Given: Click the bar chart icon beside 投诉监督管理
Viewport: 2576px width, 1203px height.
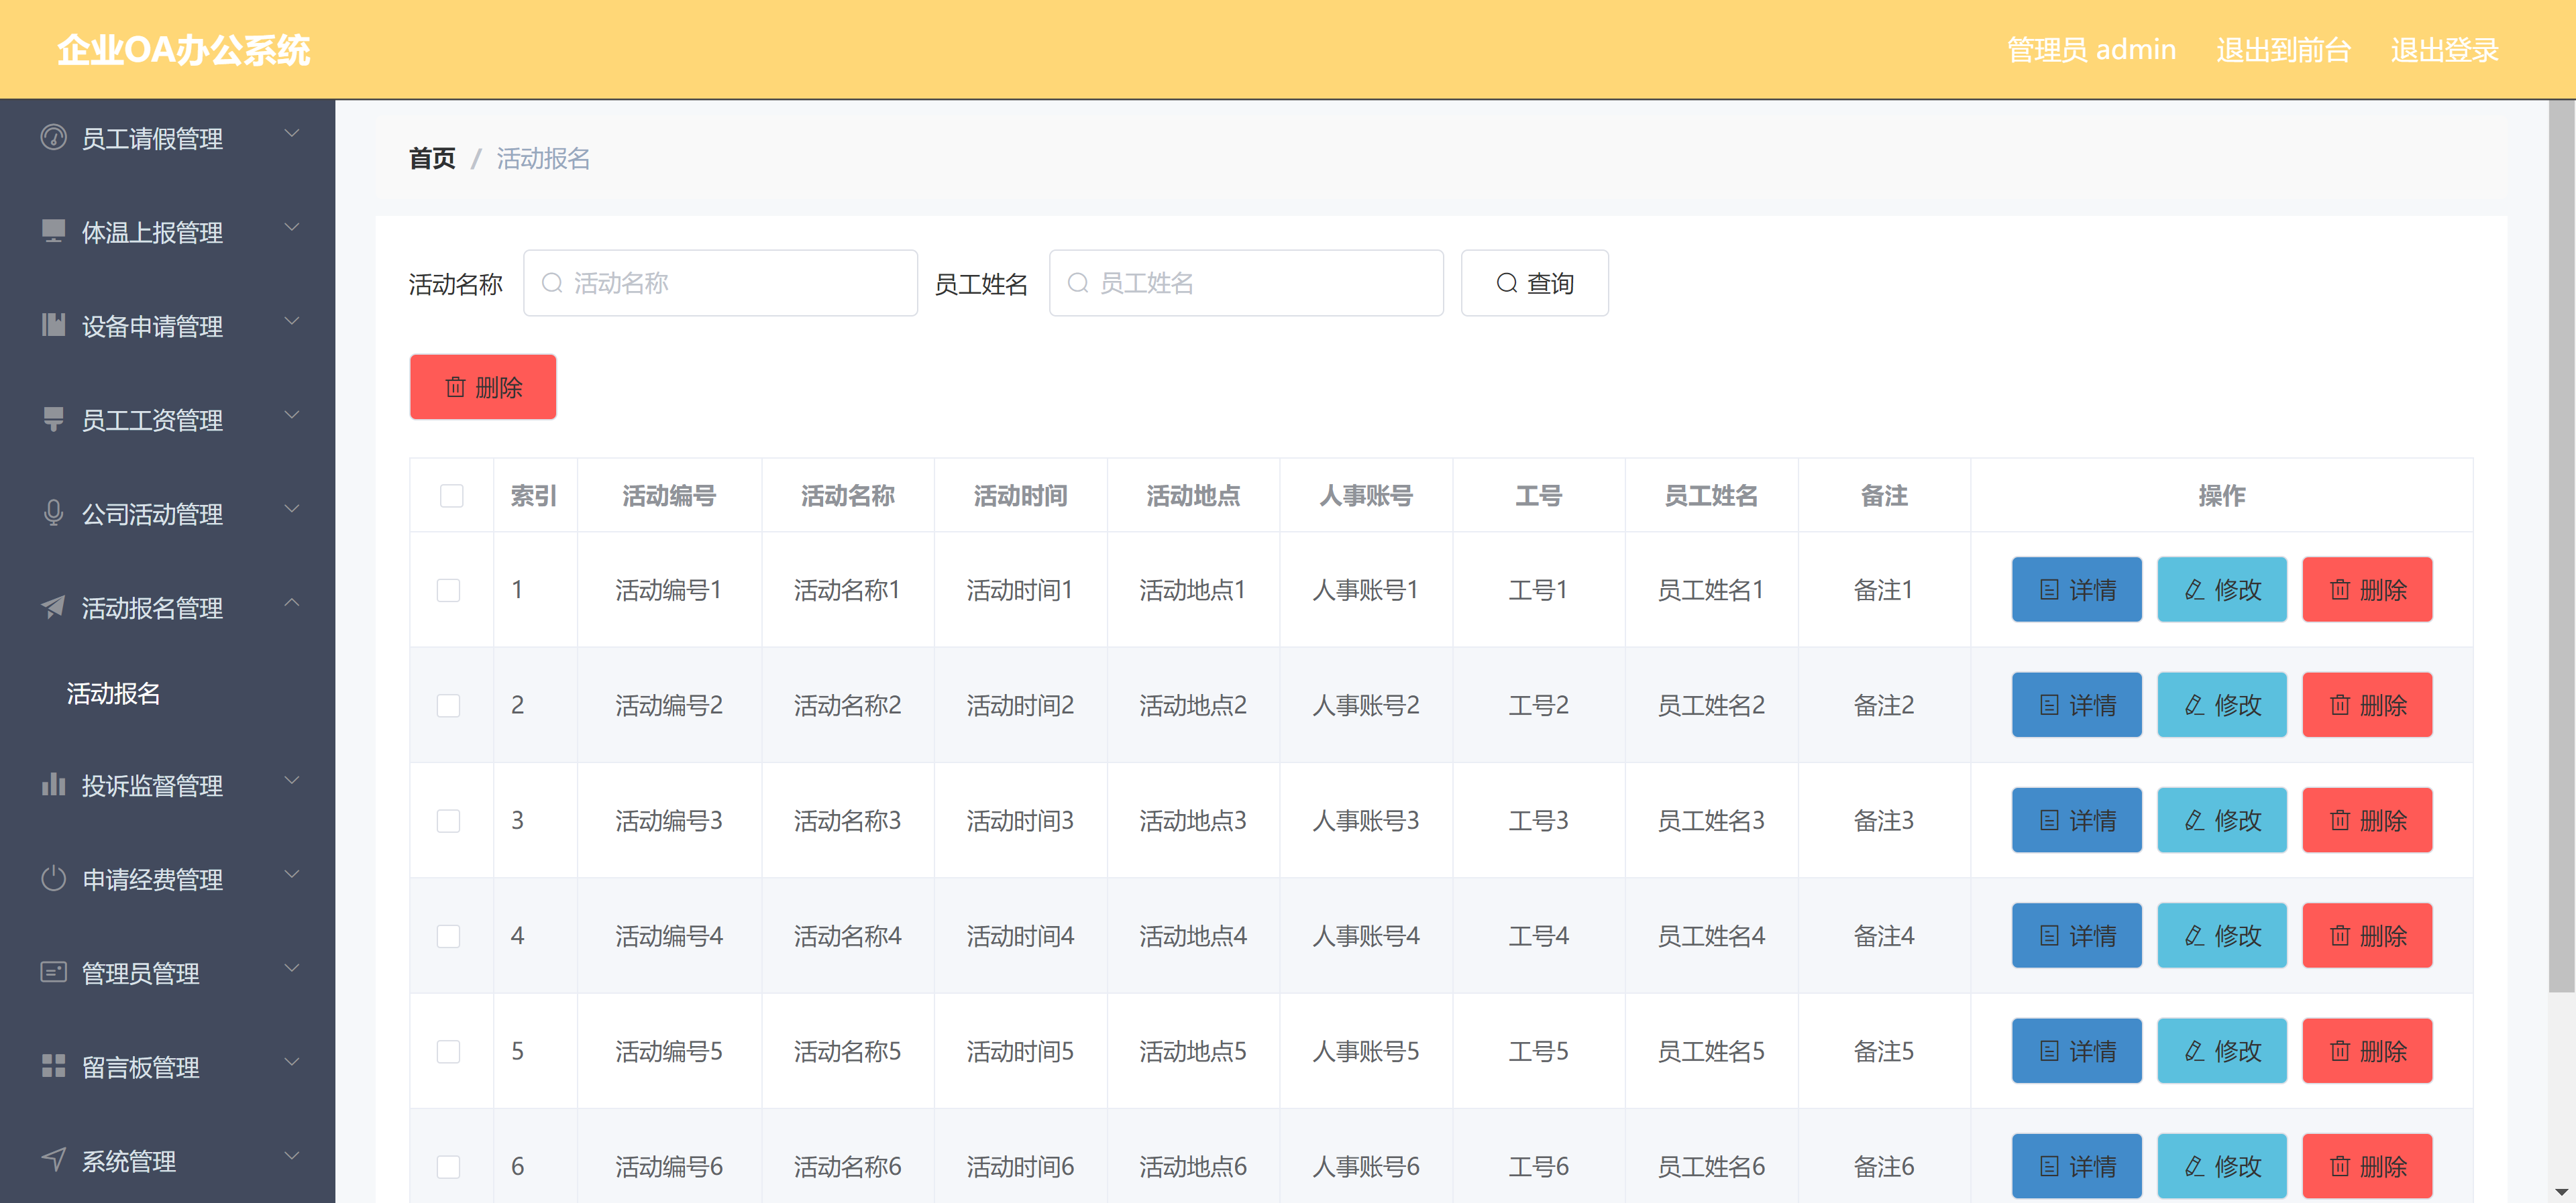Looking at the screenshot, I should [53, 784].
